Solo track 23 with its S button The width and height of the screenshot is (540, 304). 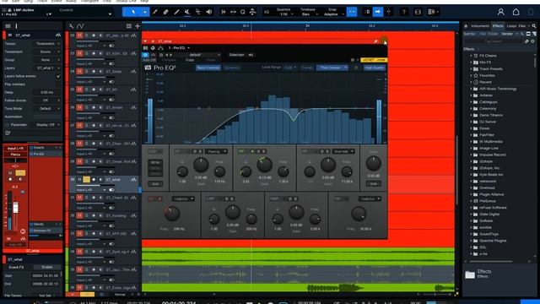click(86, 53)
